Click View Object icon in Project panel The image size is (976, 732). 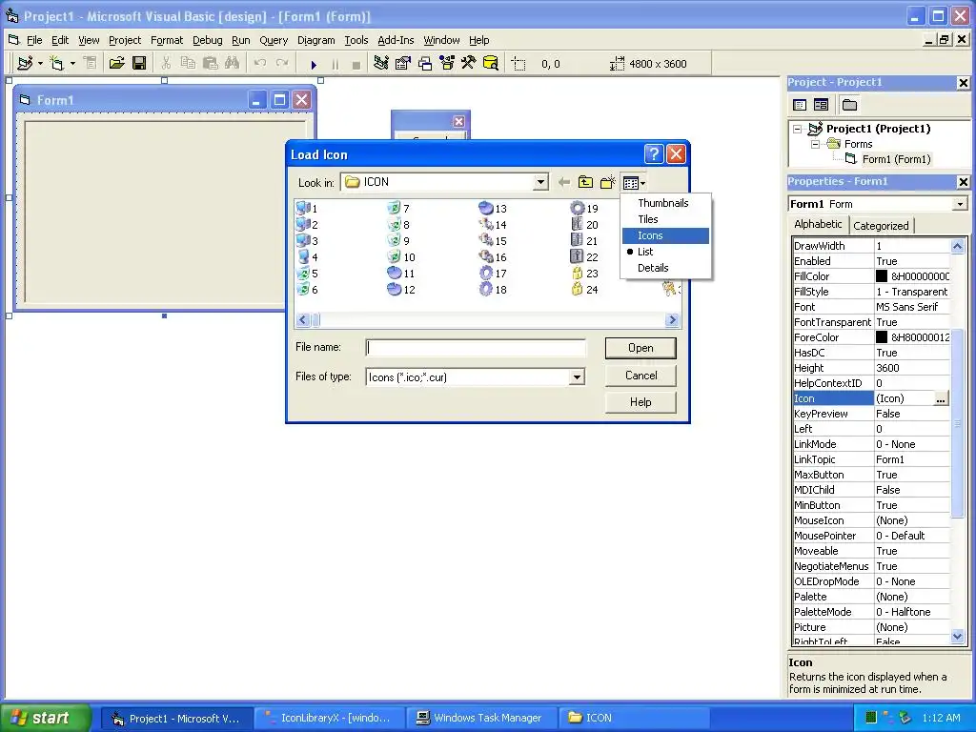821,105
